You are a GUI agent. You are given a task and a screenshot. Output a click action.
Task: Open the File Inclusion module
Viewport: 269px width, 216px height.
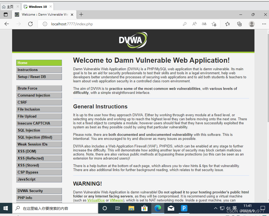[x=39, y=109]
